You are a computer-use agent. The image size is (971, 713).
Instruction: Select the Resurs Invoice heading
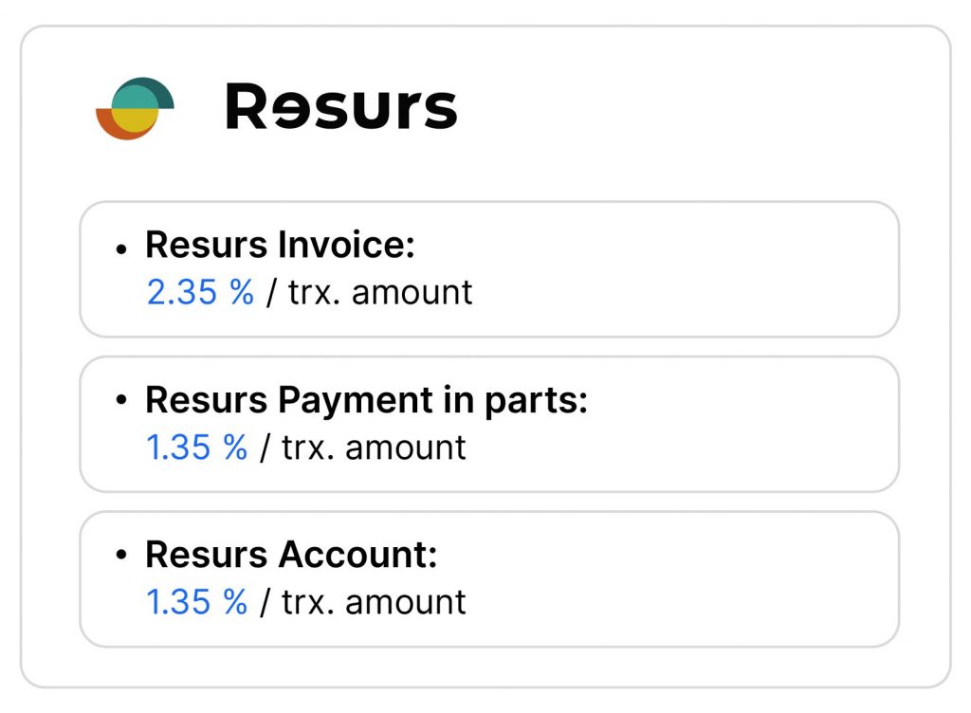click(280, 246)
